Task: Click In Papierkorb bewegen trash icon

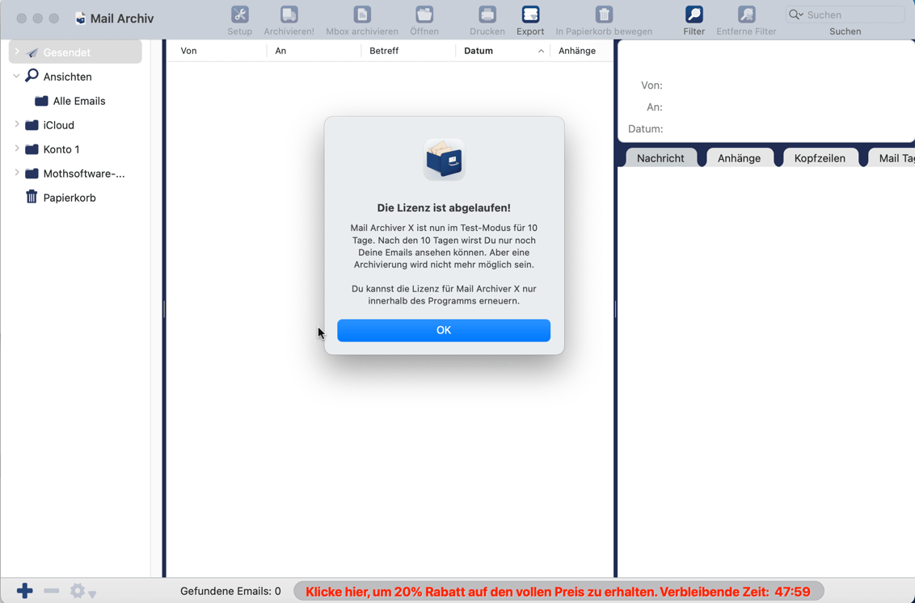Action: [604, 15]
